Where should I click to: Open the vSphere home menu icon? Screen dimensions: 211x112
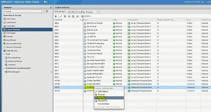(x=46, y=2)
